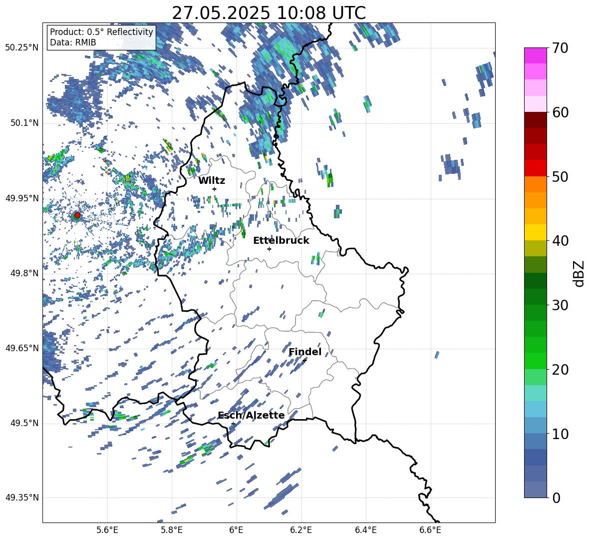Click the 6°E longitude label
Image resolution: width=591 pixels, height=540 pixels.
(236, 531)
